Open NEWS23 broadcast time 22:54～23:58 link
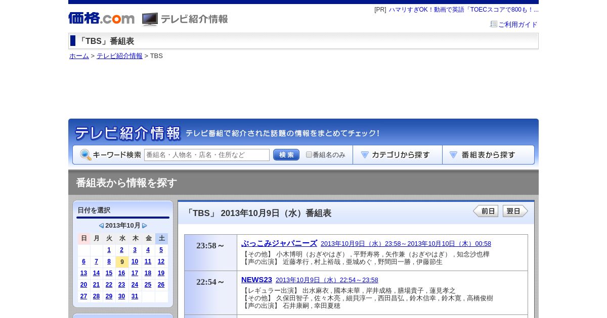 pyautogui.click(x=327, y=280)
